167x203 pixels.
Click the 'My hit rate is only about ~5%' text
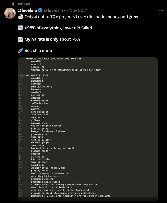[x=52, y=39]
